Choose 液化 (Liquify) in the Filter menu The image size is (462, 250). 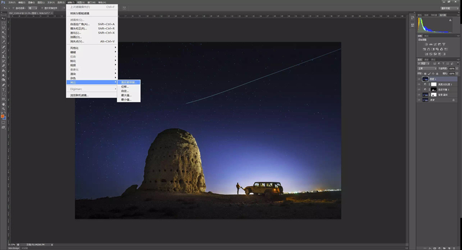92,33
